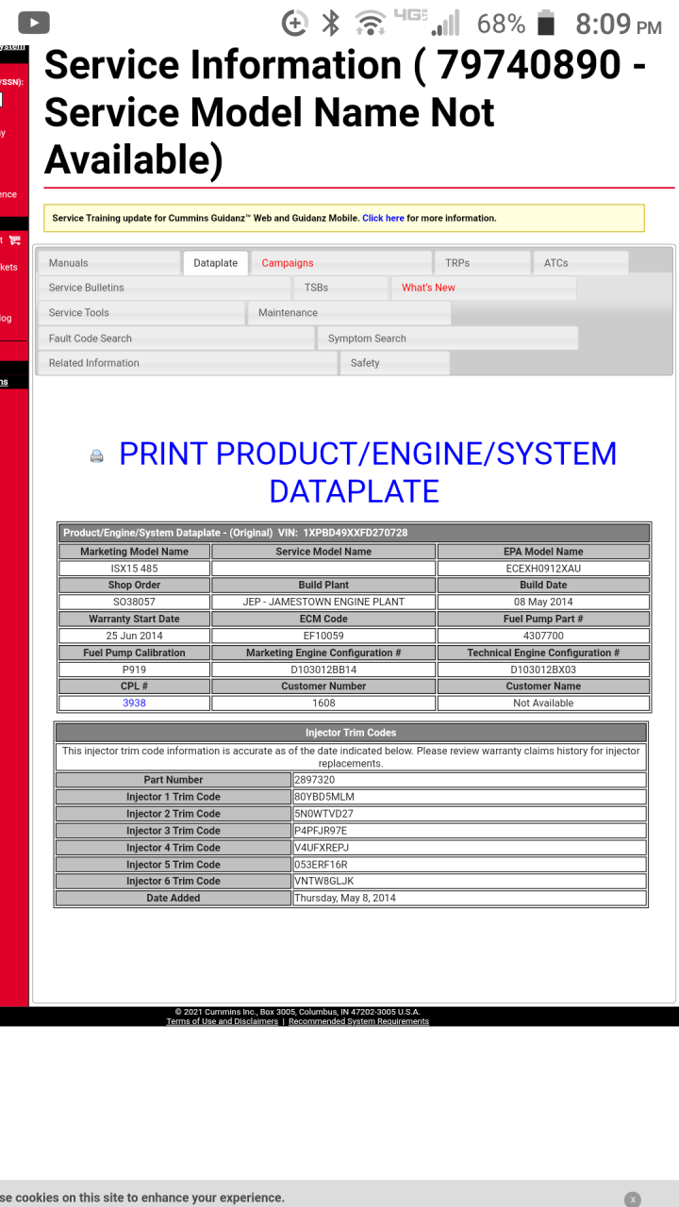Tap the shopping cart icon in sidebar

[14, 241]
